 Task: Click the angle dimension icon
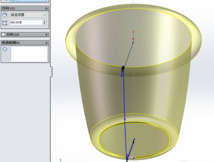5,23
